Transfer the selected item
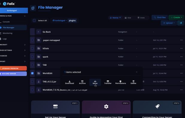 click(x=108, y=82)
